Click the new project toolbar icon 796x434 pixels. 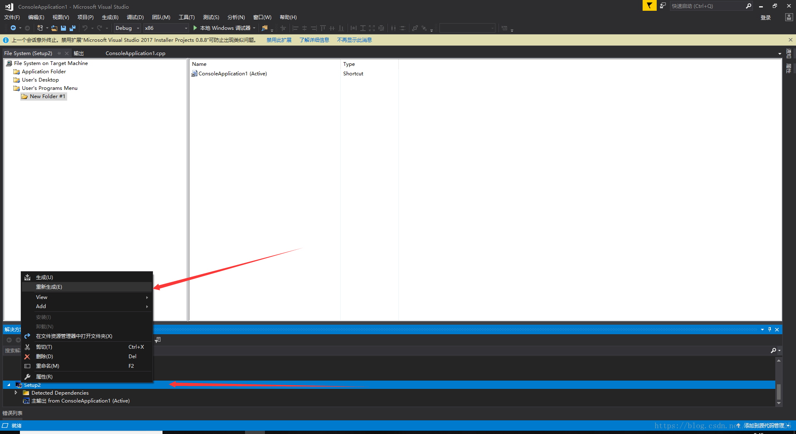(40, 28)
